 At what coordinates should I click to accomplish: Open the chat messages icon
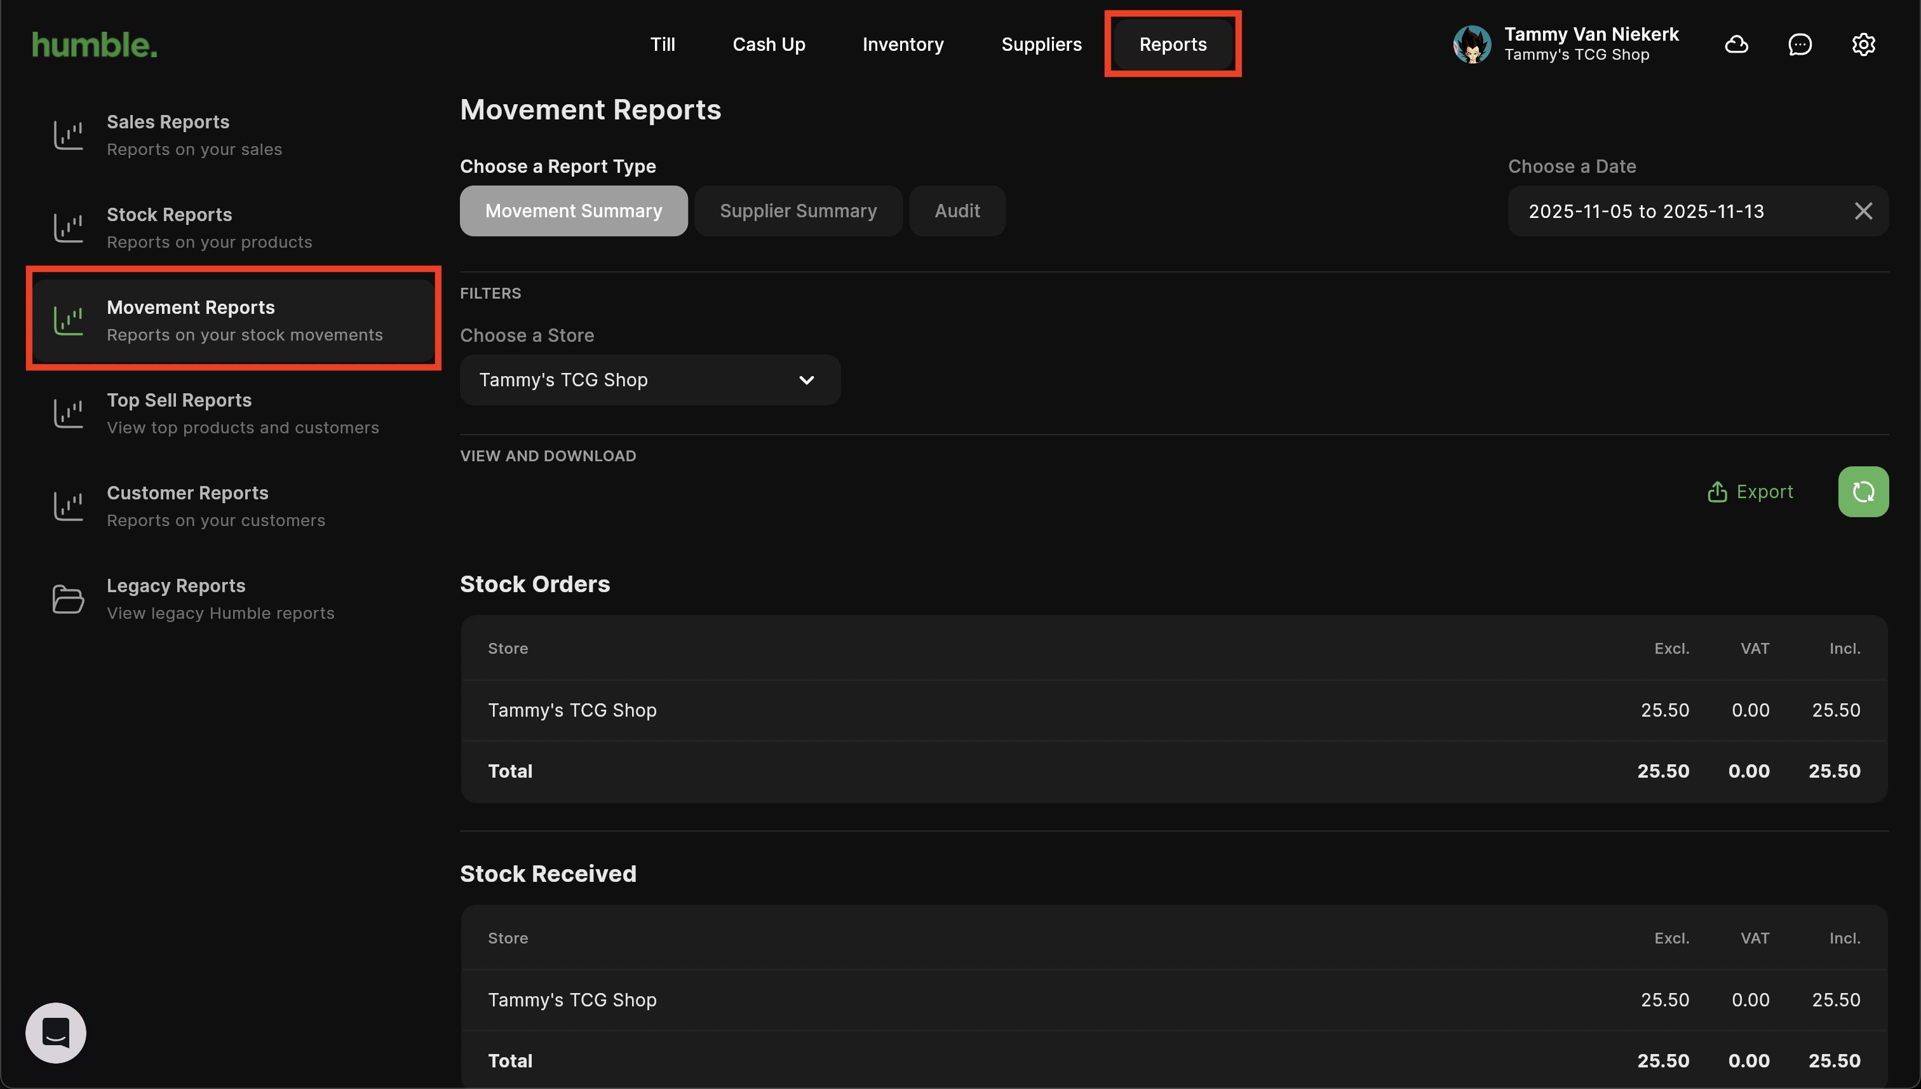pos(1799,45)
